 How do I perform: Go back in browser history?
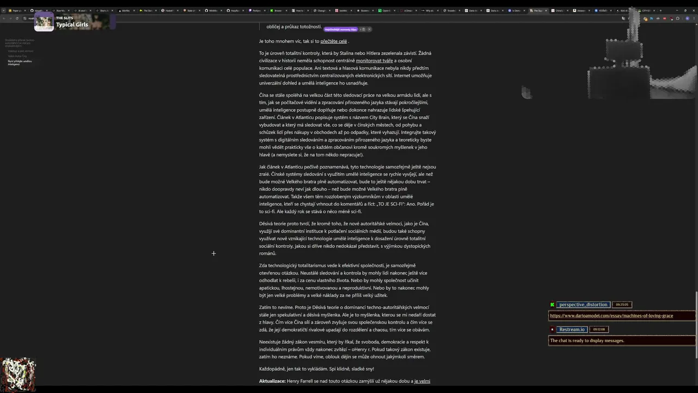click(4, 19)
